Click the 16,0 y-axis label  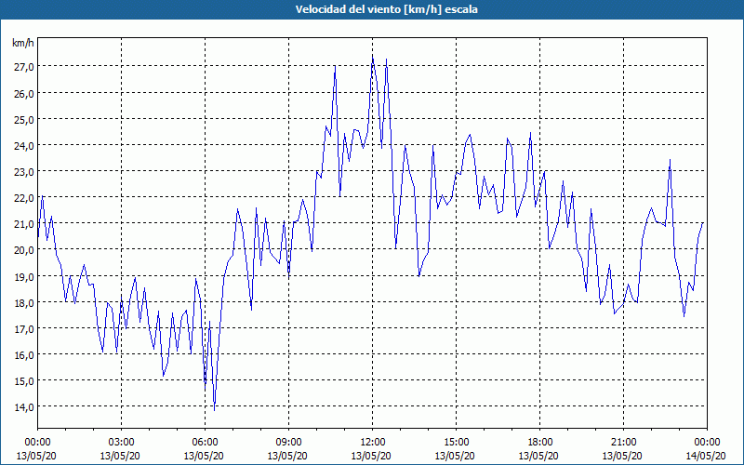(x=23, y=355)
